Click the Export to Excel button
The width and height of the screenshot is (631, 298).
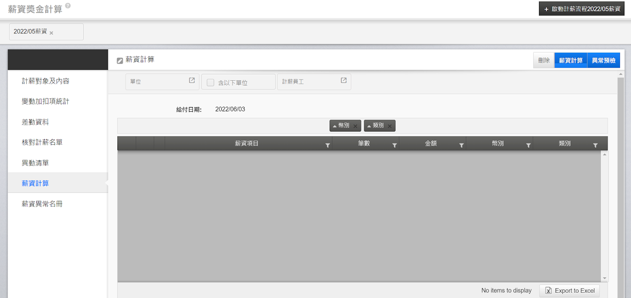(569, 291)
